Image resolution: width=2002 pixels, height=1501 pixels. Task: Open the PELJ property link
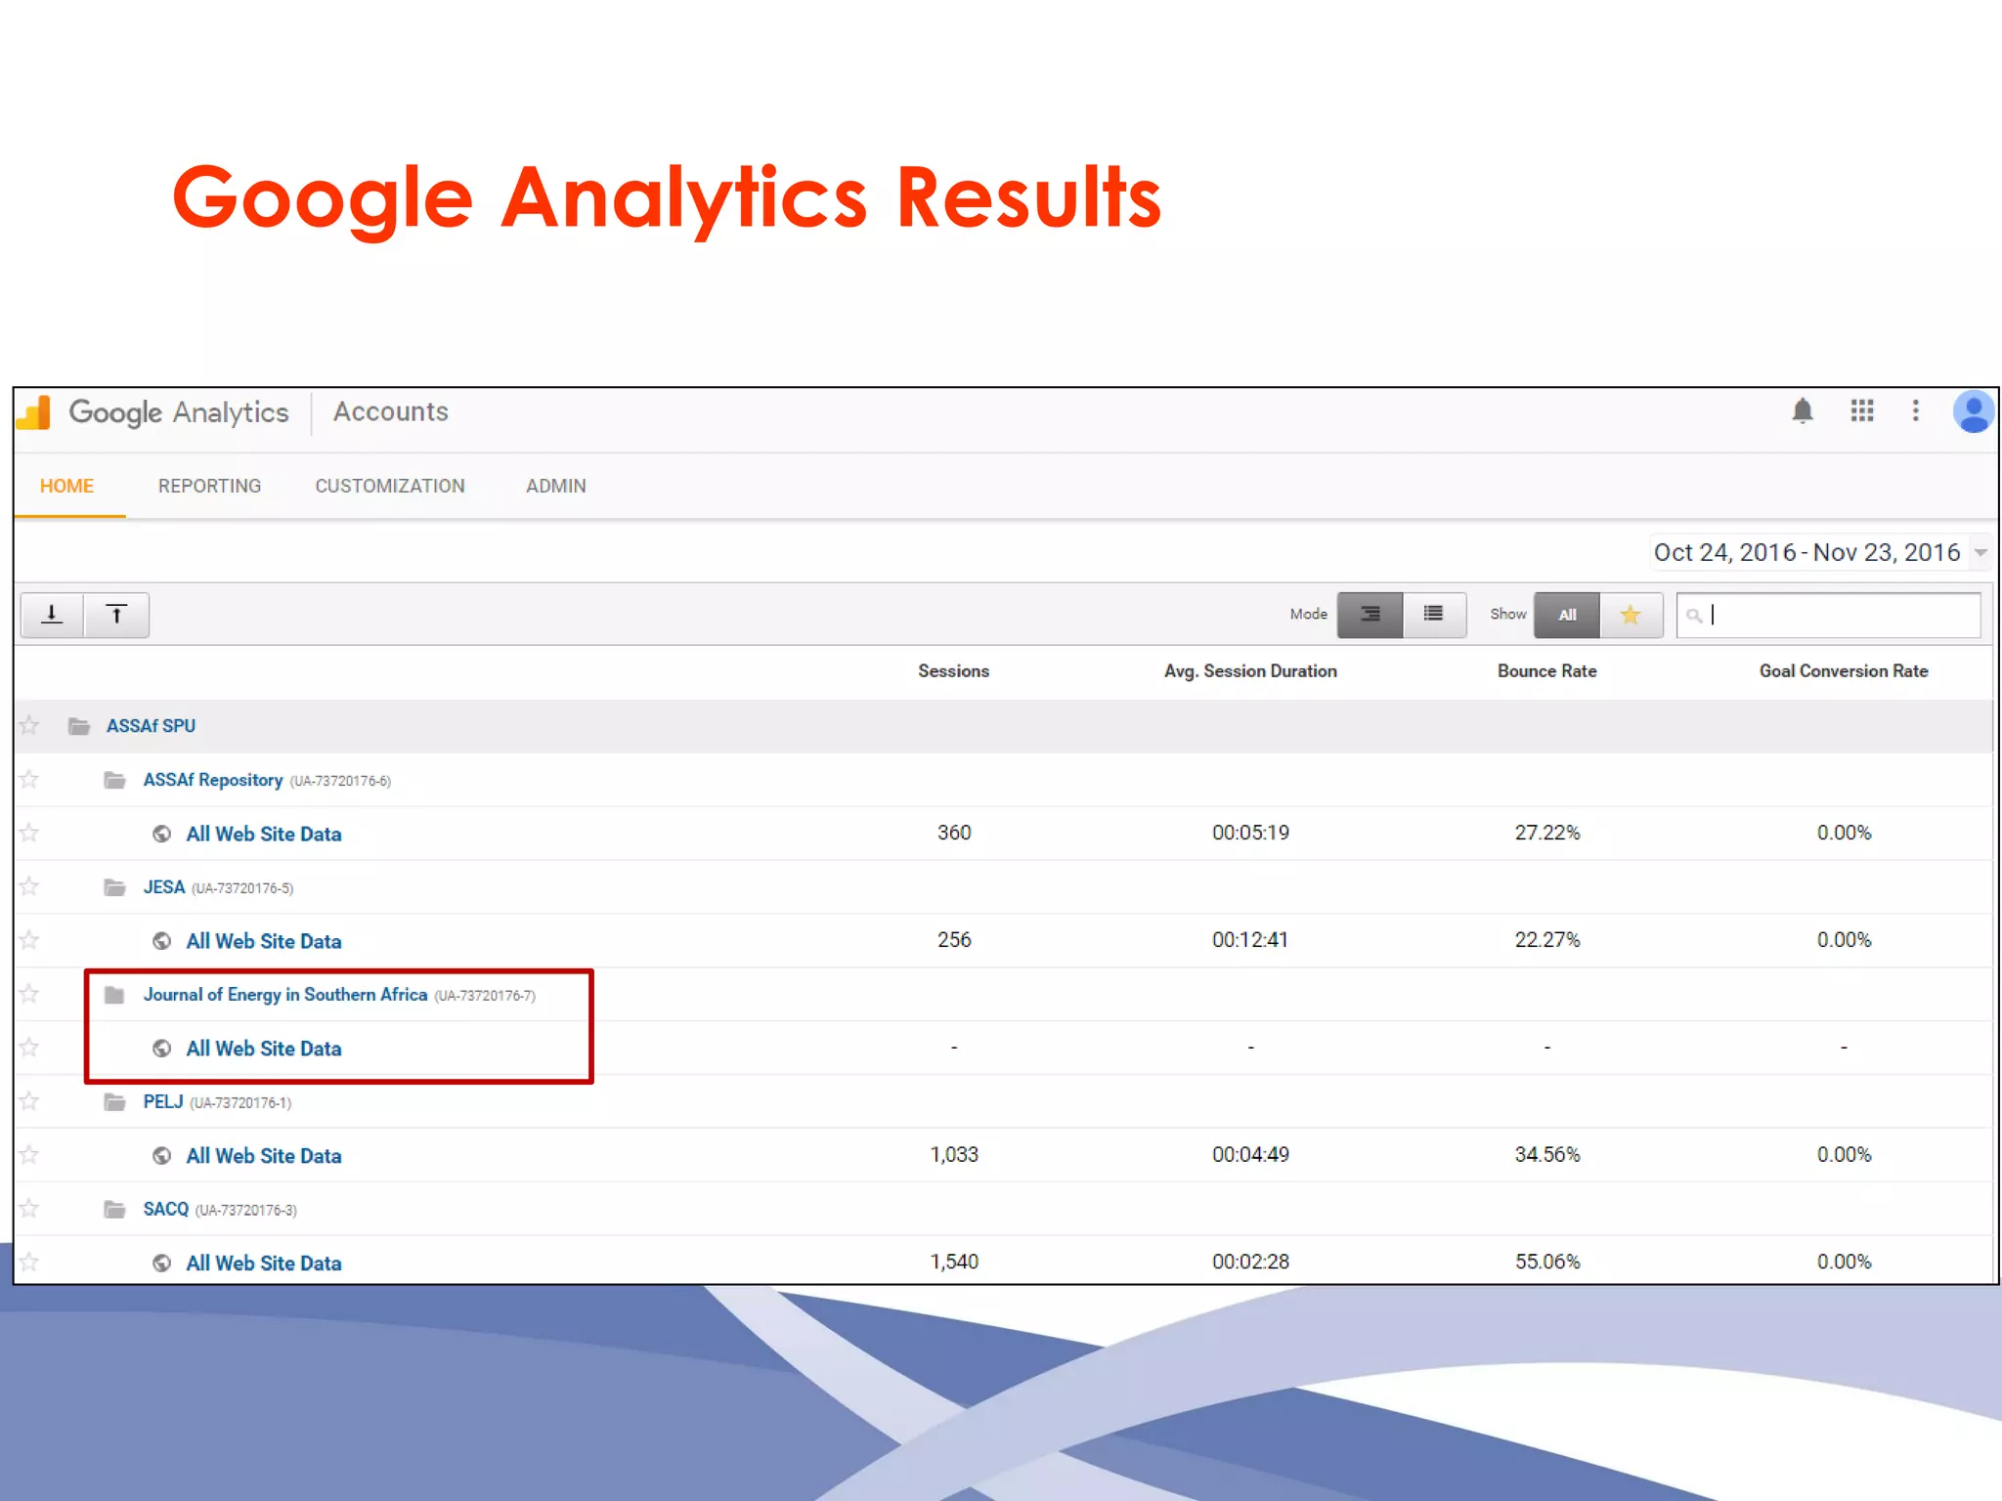[x=162, y=1102]
